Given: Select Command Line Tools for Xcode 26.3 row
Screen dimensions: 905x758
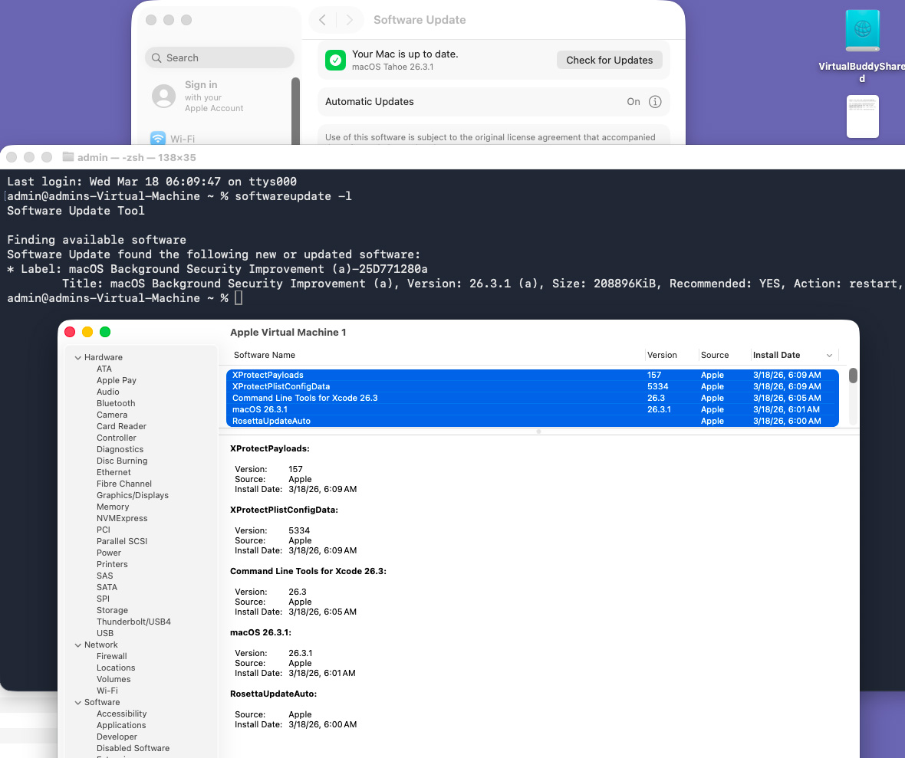Looking at the screenshot, I should [x=532, y=398].
